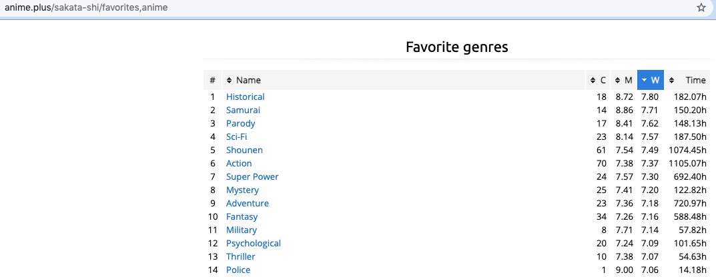
Task: View the Action genre entry
Action: point(239,164)
